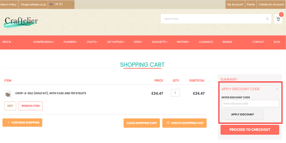Open the Return Policy link
The height and width of the screenshot is (143, 286).
(9, 5)
